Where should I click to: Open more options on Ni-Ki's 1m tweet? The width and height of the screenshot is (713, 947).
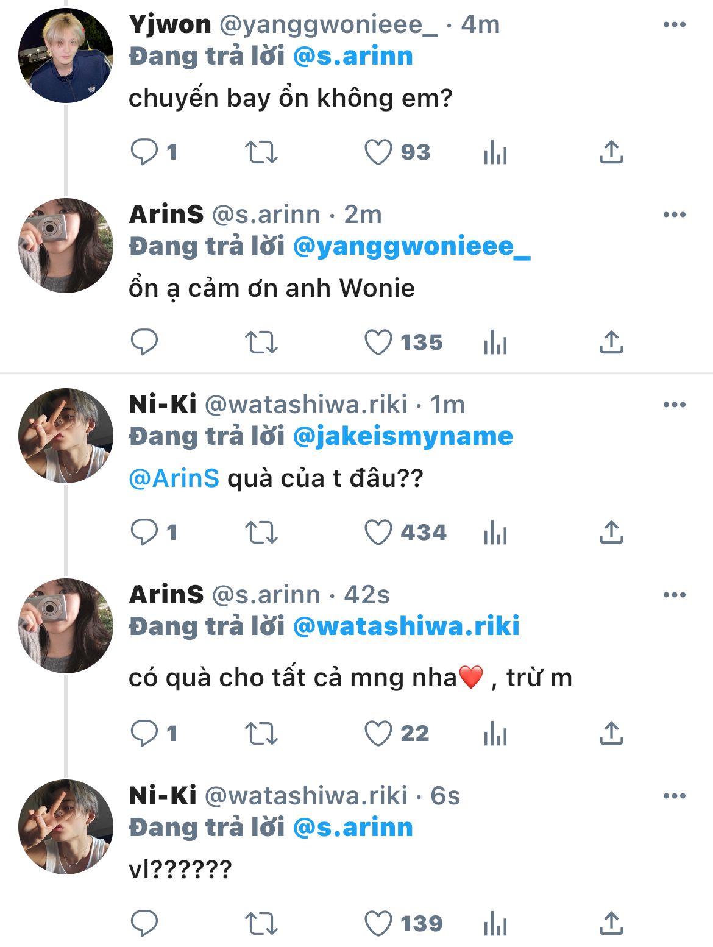[674, 405]
